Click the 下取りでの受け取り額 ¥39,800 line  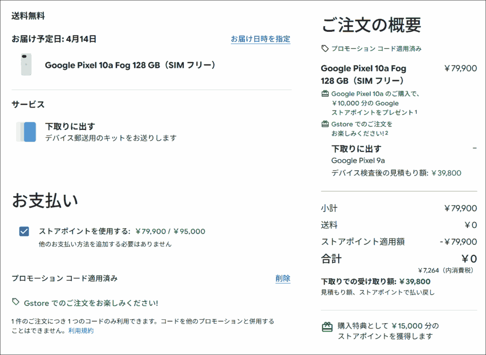[x=375, y=282]
